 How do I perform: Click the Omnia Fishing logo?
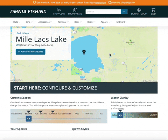tap(28, 12)
